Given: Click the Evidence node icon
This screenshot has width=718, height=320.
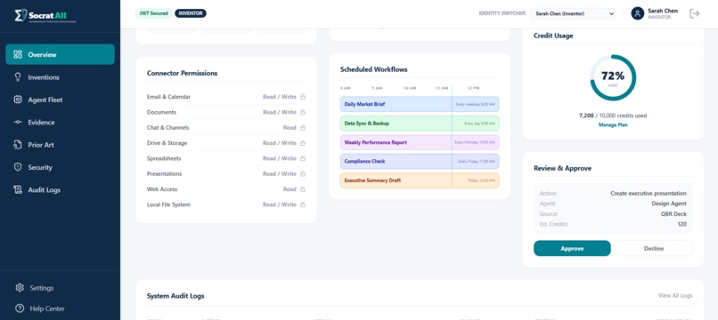Looking at the screenshot, I should [18, 122].
